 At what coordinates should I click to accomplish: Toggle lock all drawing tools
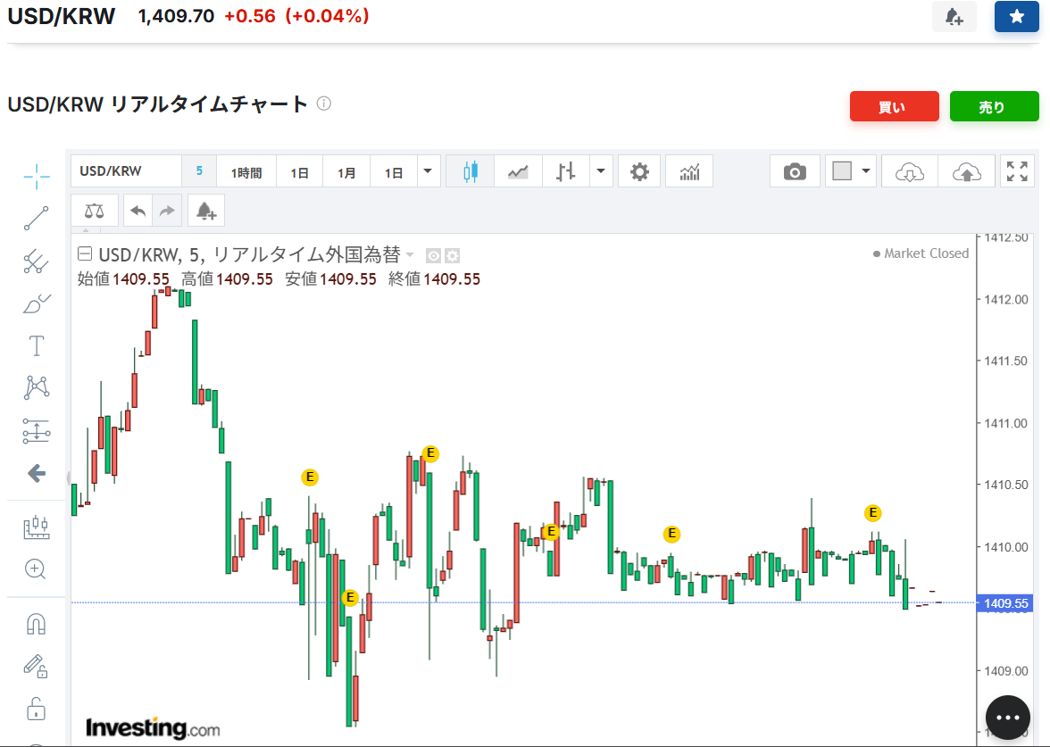(x=37, y=709)
